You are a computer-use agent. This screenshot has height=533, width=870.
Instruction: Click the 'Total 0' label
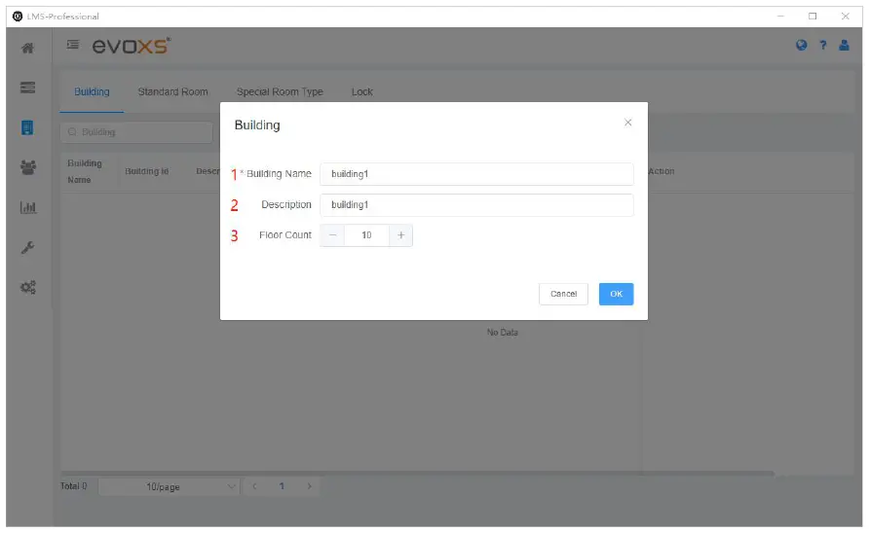coord(74,486)
